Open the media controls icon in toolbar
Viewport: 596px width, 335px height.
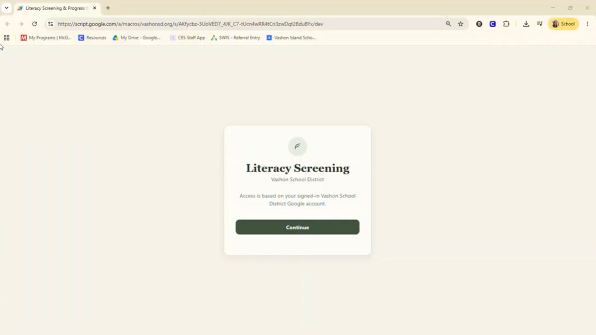[x=540, y=24]
